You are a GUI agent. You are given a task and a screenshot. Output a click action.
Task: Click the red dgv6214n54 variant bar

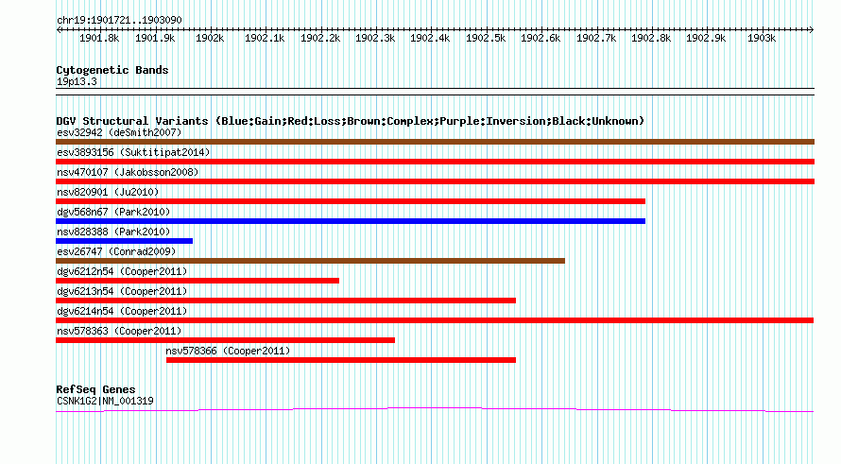435,320
